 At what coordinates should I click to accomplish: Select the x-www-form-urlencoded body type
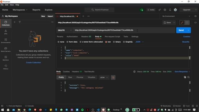(91, 42)
